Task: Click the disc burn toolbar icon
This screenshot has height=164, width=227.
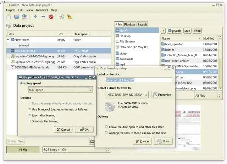Action: click(x=62, y=17)
